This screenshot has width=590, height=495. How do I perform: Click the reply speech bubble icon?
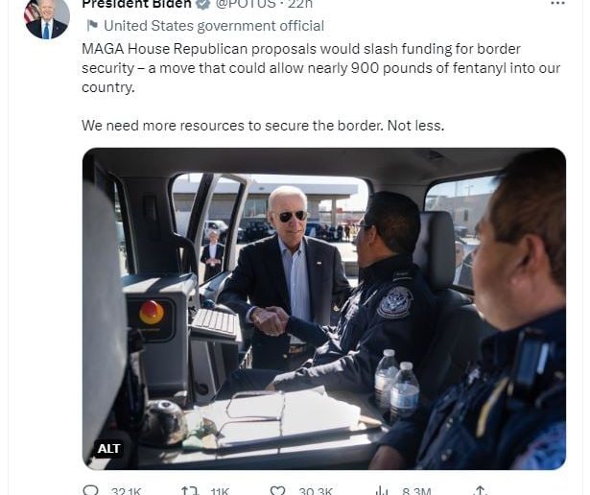[90, 490]
